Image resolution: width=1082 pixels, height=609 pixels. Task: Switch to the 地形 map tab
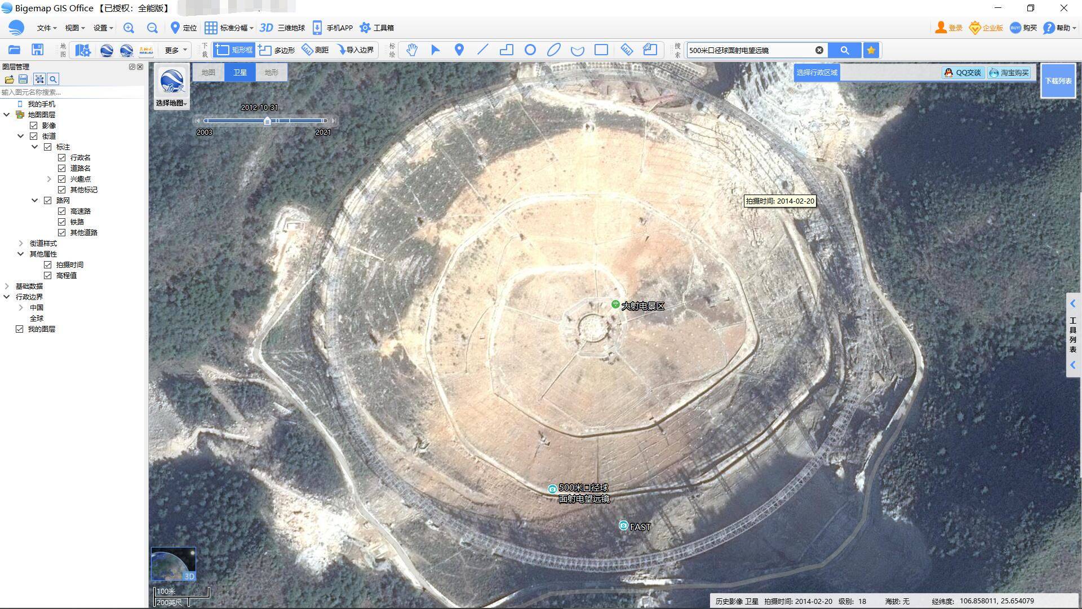[272, 72]
